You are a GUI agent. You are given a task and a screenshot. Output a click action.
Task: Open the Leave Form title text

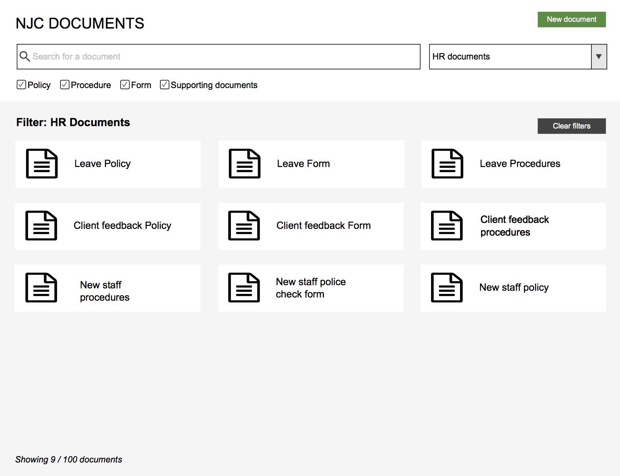tap(303, 163)
